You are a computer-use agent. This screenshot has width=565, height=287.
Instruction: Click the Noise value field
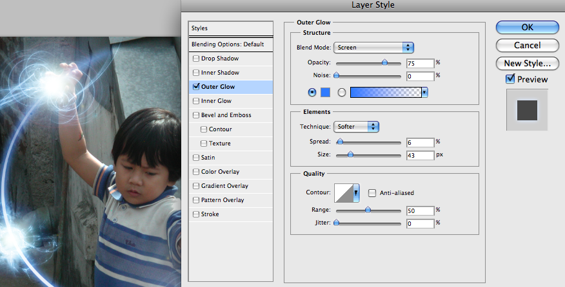coord(420,76)
